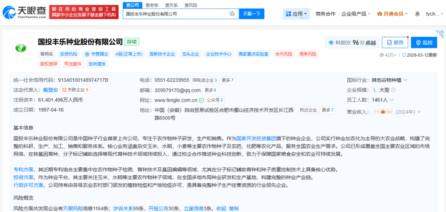The image size is (446, 212).
Task: Open the 国家开发投资集团 link
Action: pyautogui.click(x=256, y=139)
